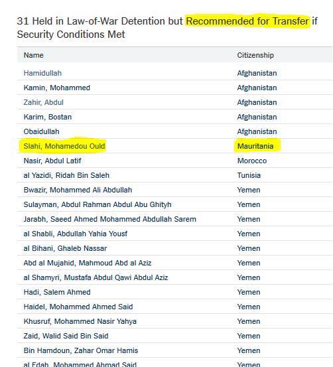Select Jarabh, Saeed Ahmed Mohammed Abdullah Sarem
Viewport: 333px width, 367px height.
[x=109, y=219]
